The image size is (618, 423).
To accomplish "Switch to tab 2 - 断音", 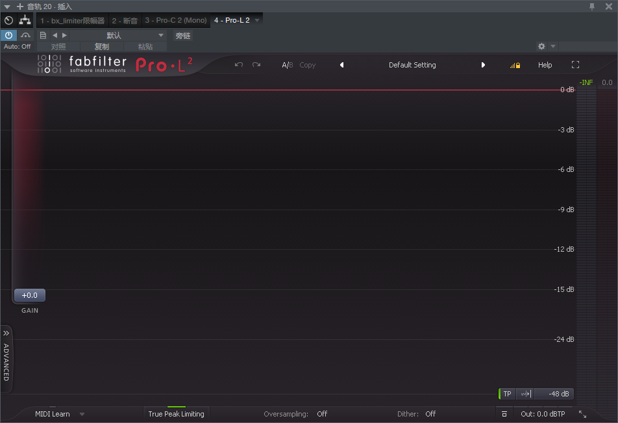I will [x=125, y=21].
